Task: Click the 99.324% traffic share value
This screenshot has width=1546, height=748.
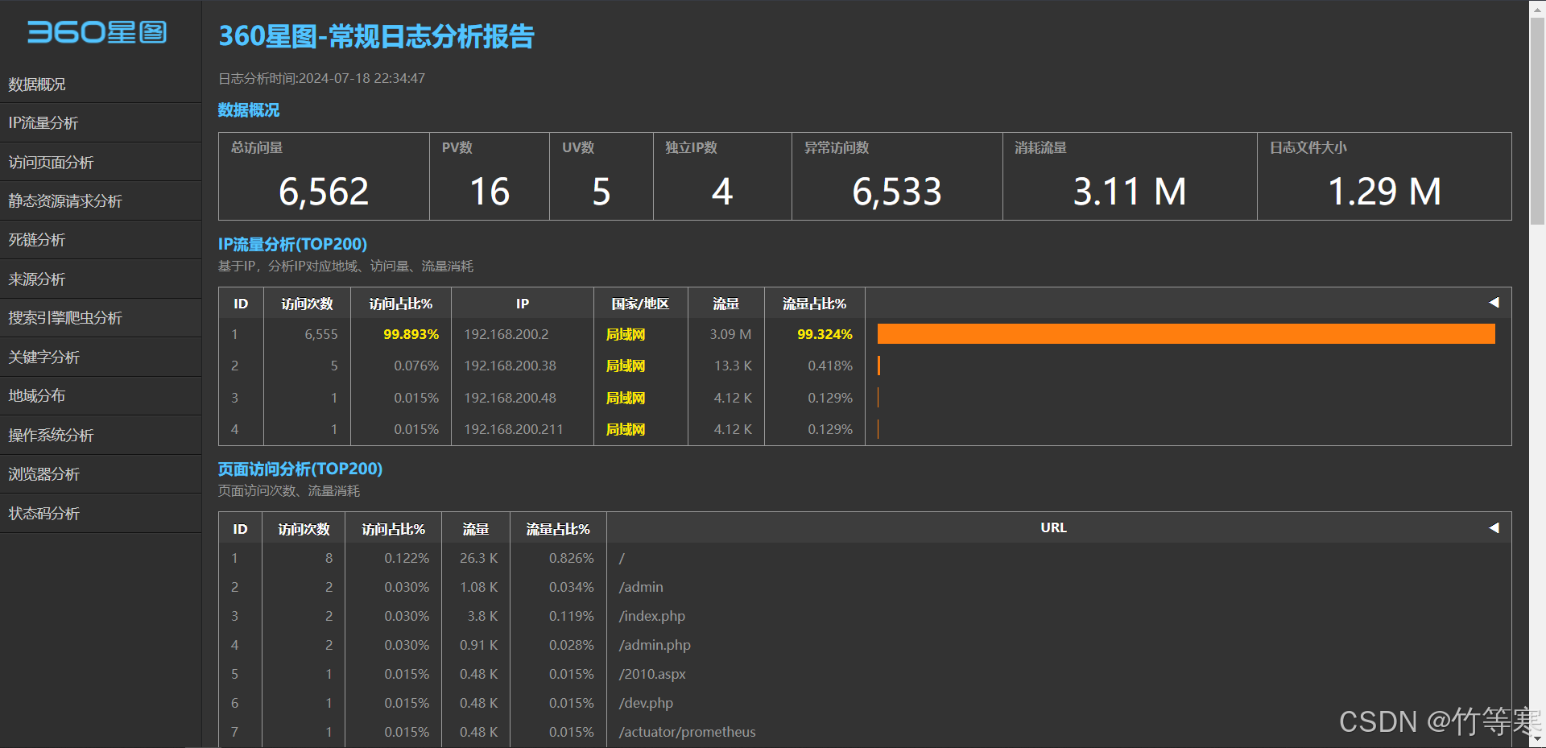Action: 825,334
